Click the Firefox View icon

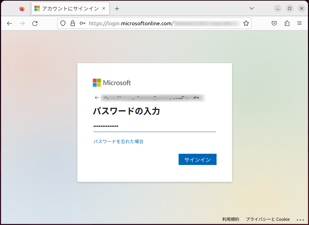pos(22,9)
